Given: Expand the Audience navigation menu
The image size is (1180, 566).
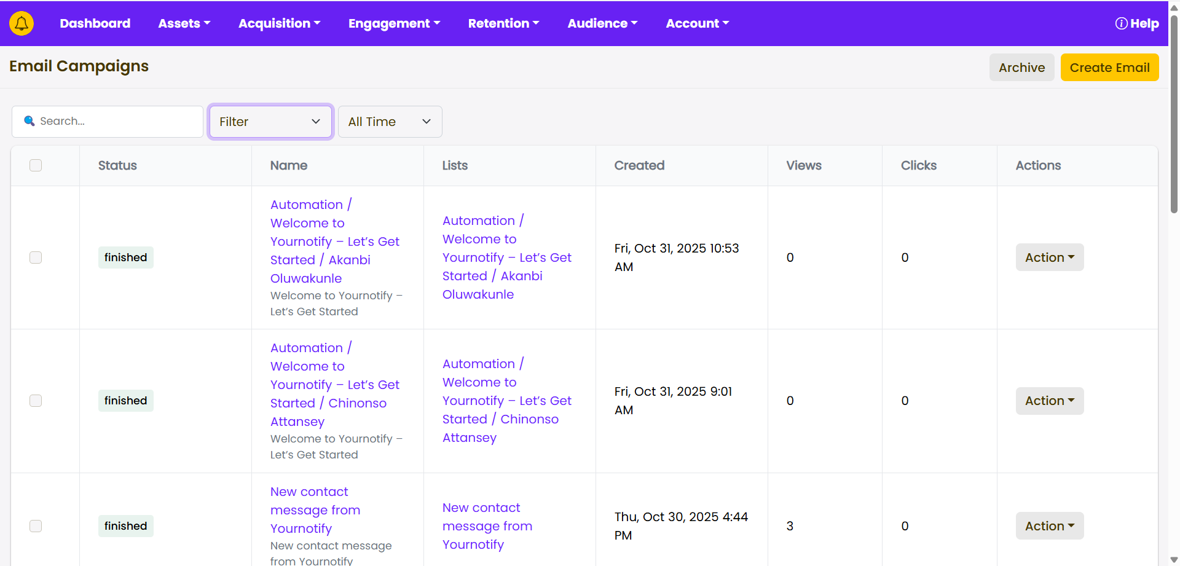Looking at the screenshot, I should click(602, 23).
